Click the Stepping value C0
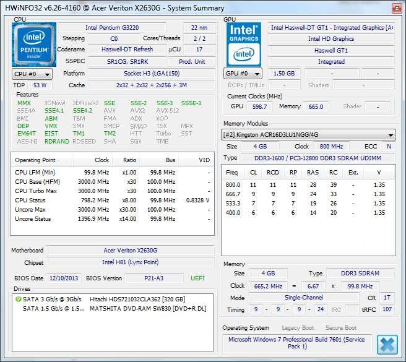This screenshot has width=406, height=362. pyautogui.click(x=114, y=39)
